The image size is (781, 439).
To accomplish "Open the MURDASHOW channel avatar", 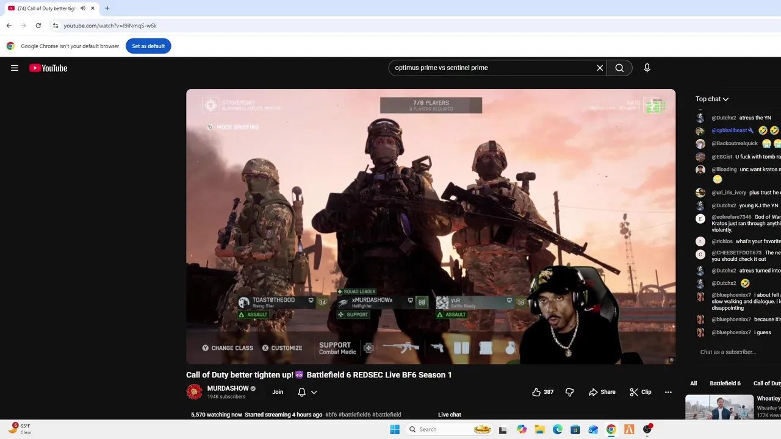I will [194, 392].
